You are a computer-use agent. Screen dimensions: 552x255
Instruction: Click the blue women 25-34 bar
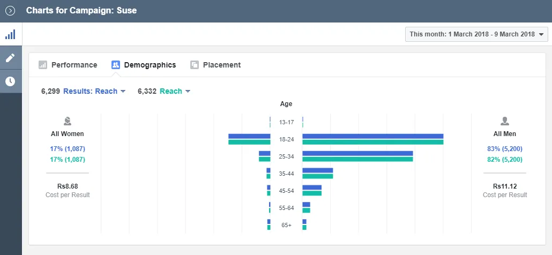264,153
